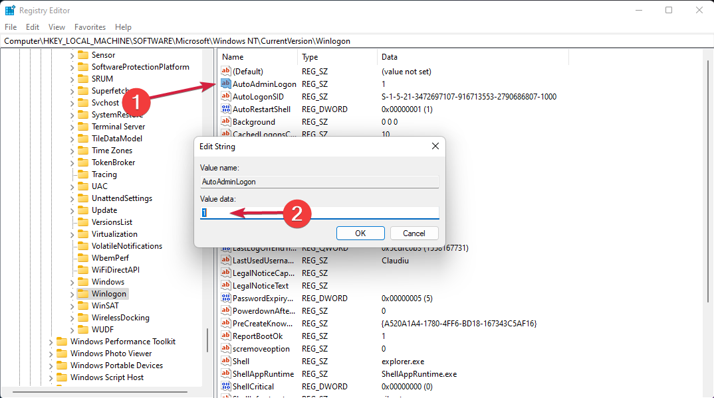Select the WbemPerf key label
The image size is (714, 398).
[110, 258]
